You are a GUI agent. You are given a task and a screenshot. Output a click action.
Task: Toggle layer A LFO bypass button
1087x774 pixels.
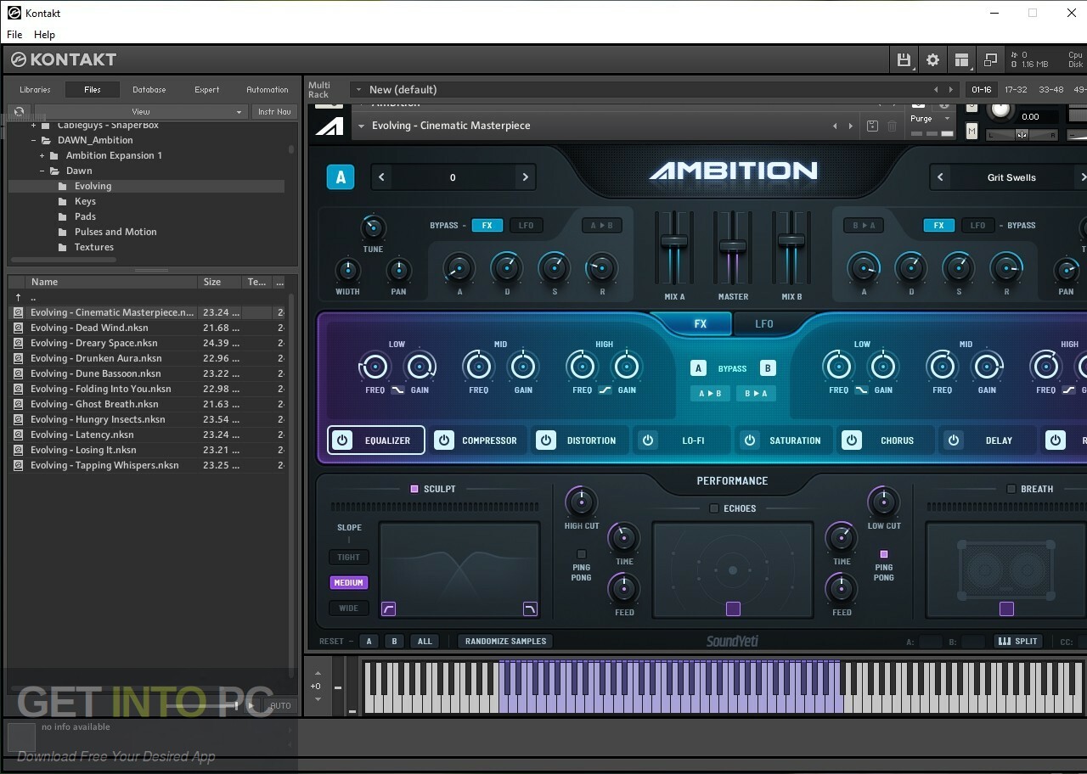coord(527,226)
